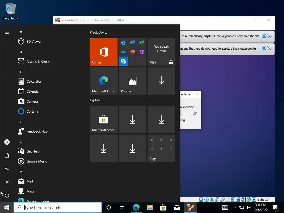Viewport: 284px width, 213px height.
Task: Open File Explorer from the taskbar
Action: 149,207
